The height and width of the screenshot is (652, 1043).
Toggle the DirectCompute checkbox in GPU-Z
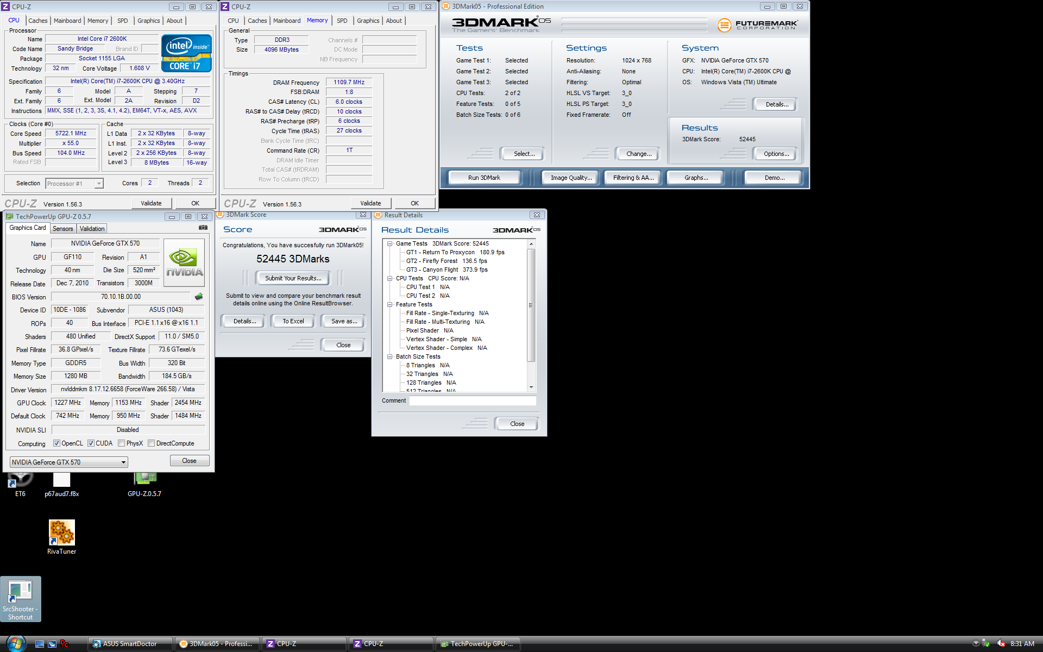coord(152,443)
